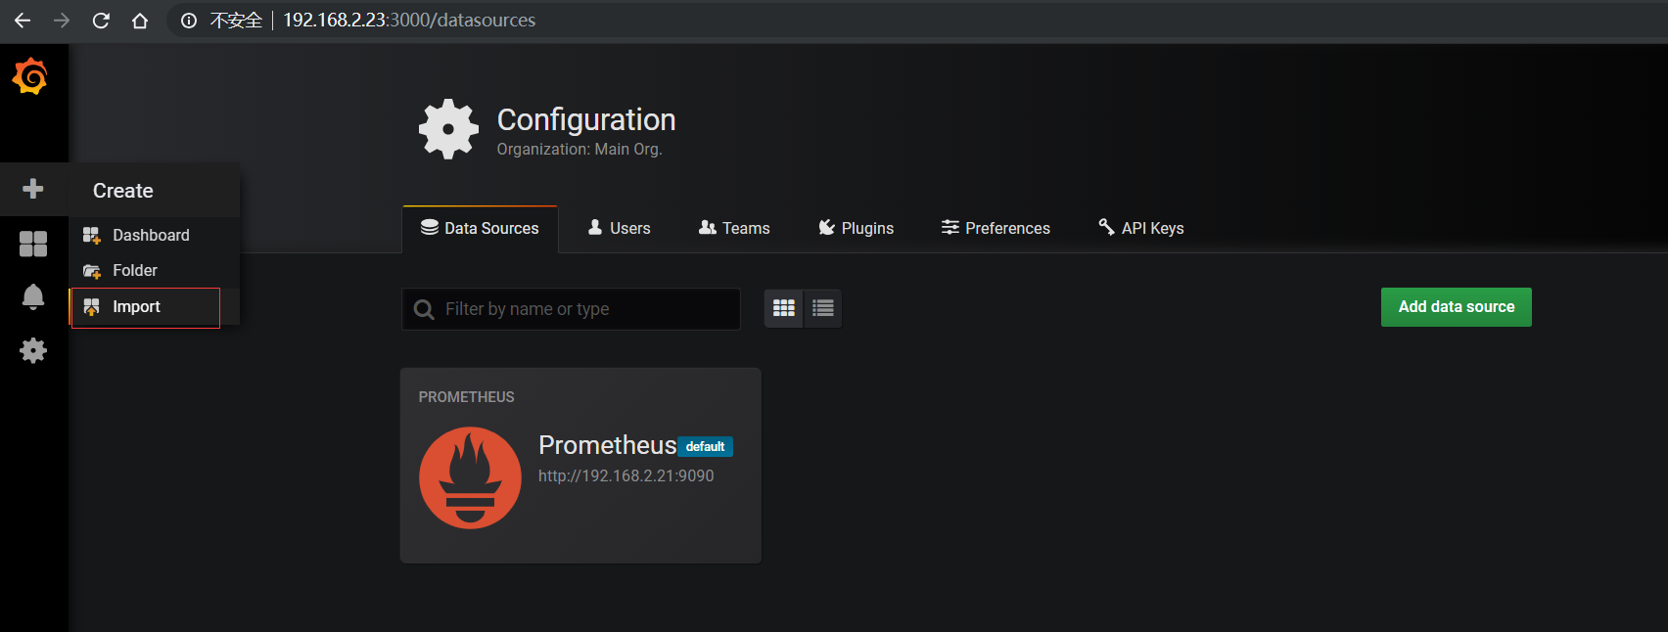Click the browser home icon
1668x632 pixels.
tap(140, 20)
